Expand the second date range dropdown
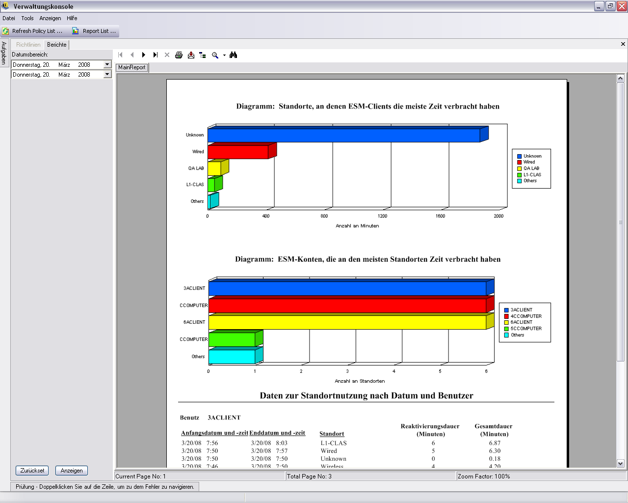Image resolution: width=628 pixels, height=503 pixels. 107,75
